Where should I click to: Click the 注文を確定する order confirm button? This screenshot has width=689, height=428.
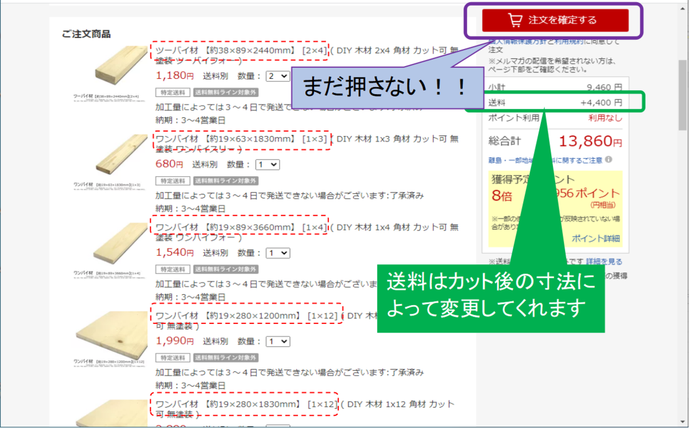click(x=555, y=20)
